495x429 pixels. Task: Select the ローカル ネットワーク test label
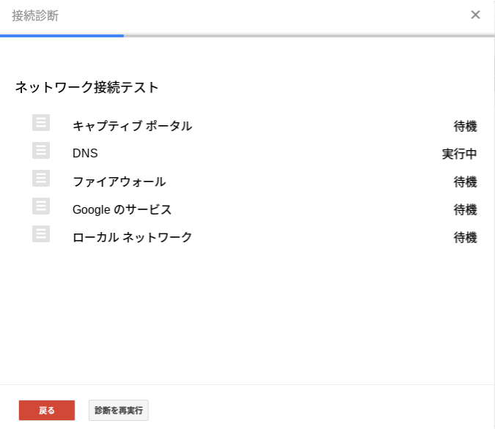[132, 237]
